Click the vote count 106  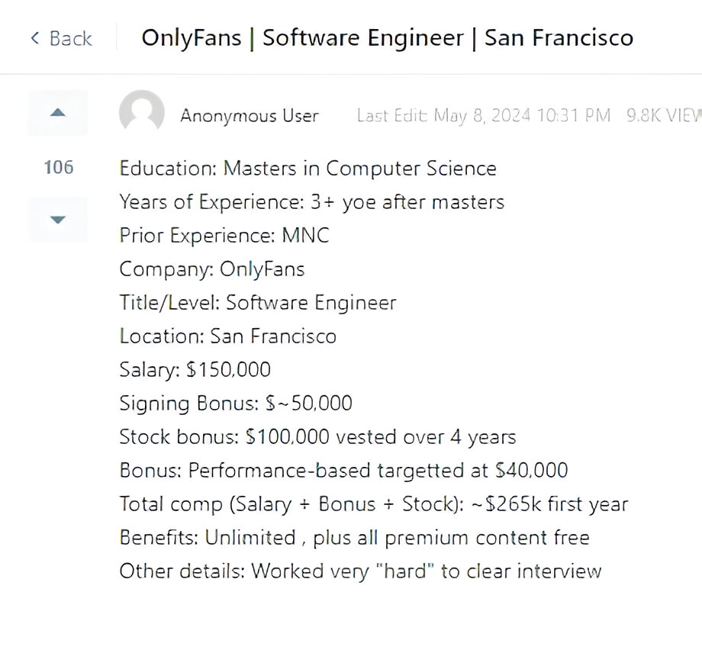tap(58, 167)
